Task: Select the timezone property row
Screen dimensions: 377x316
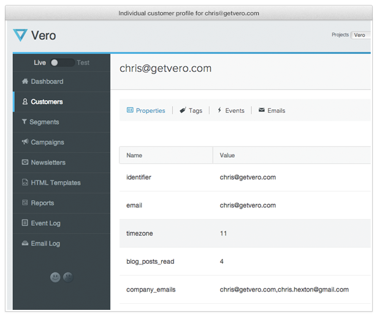Action: tap(245, 234)
